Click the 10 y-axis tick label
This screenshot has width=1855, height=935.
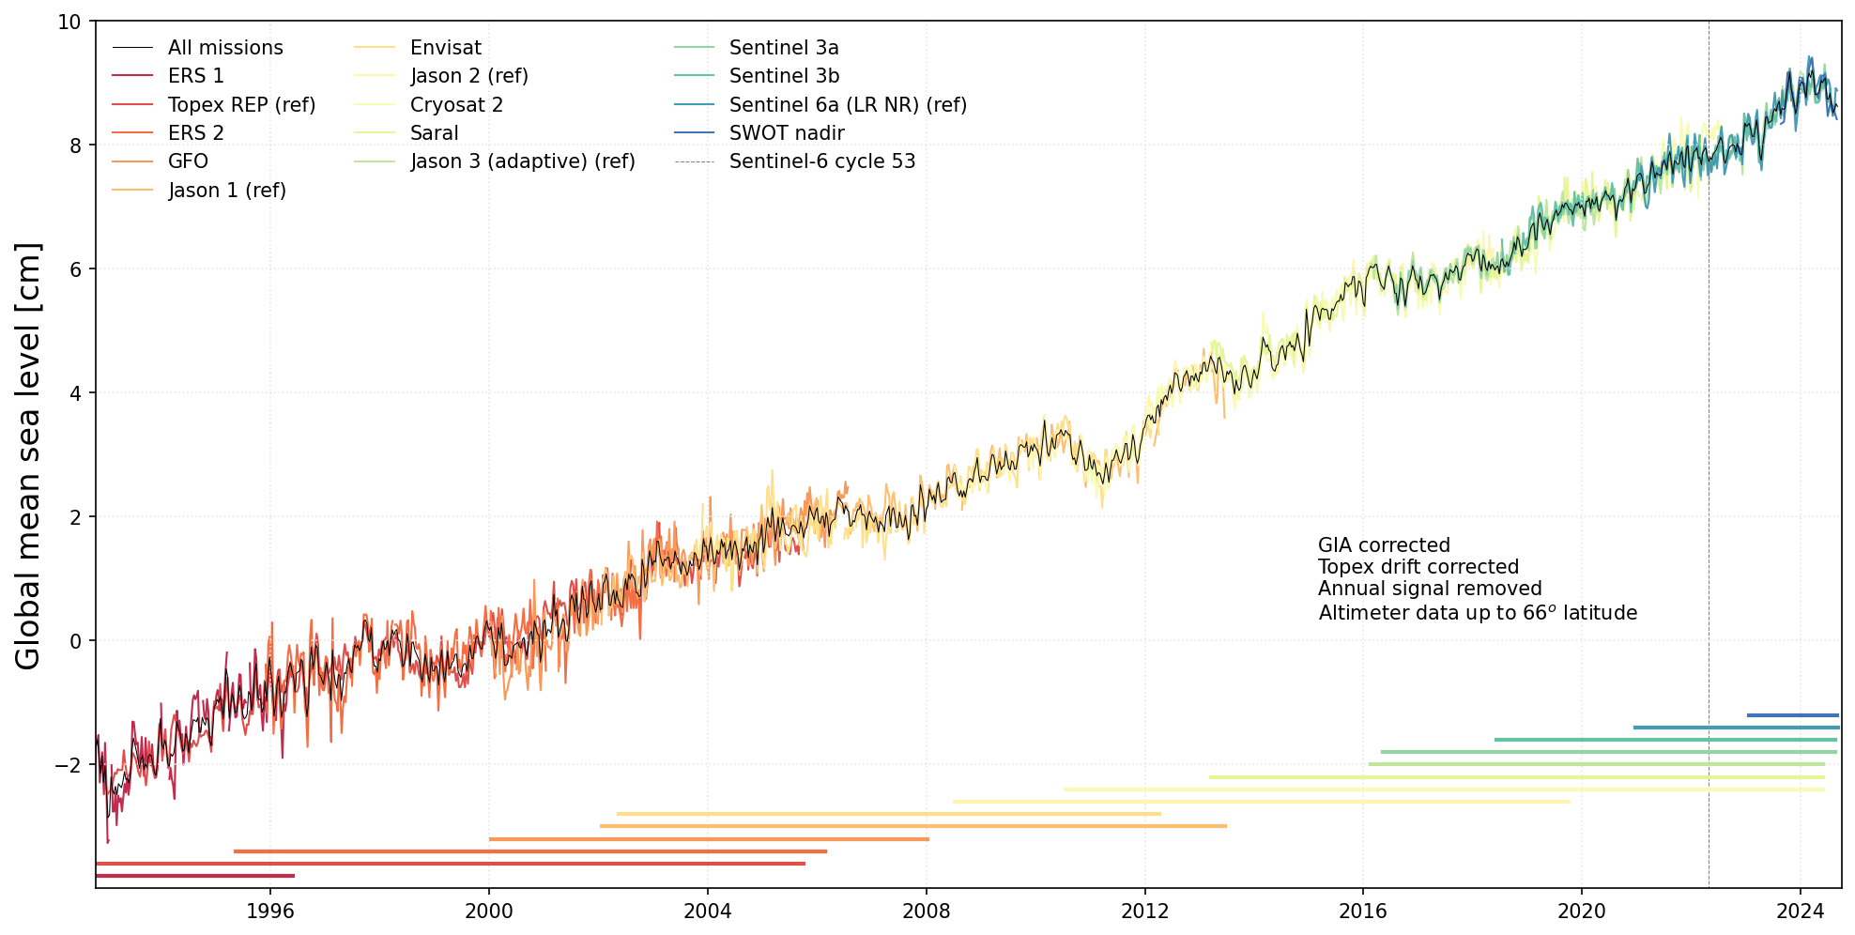click(x=69, y=22)
